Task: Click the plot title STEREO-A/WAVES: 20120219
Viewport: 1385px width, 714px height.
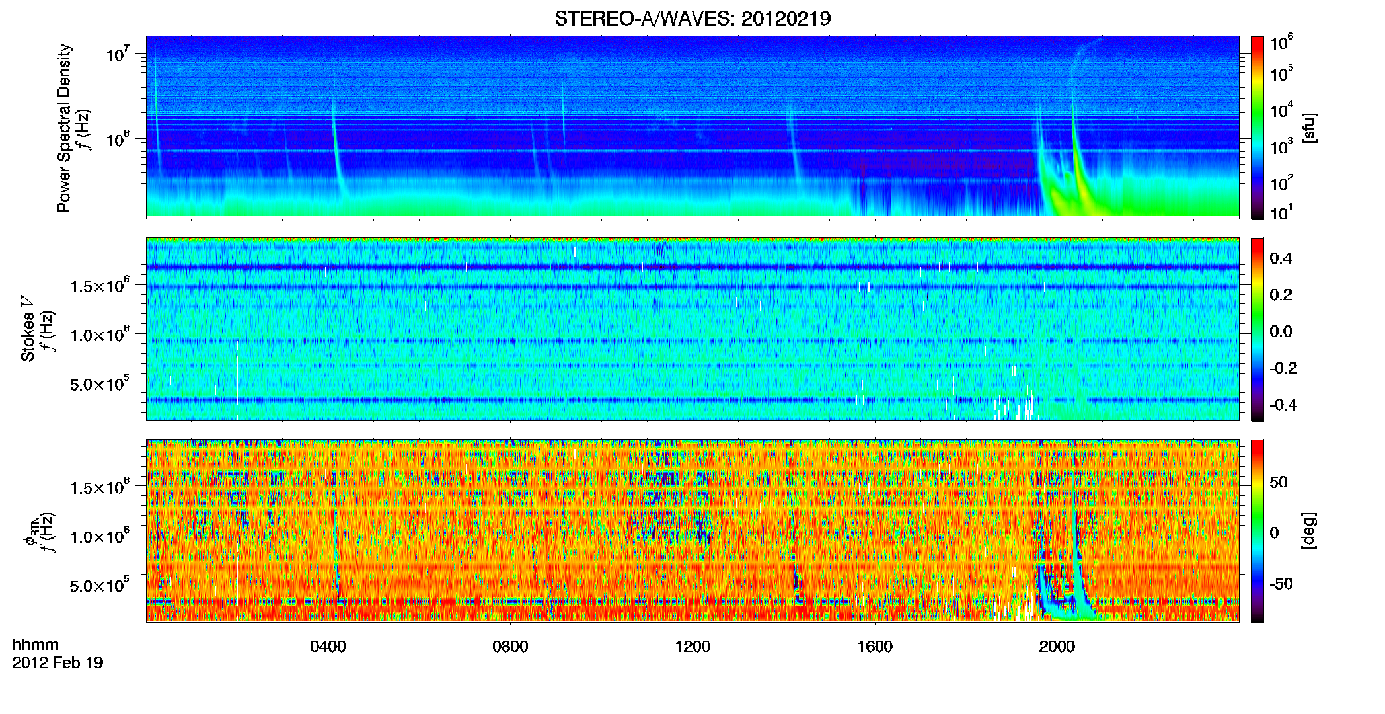Action: (692, 19)
